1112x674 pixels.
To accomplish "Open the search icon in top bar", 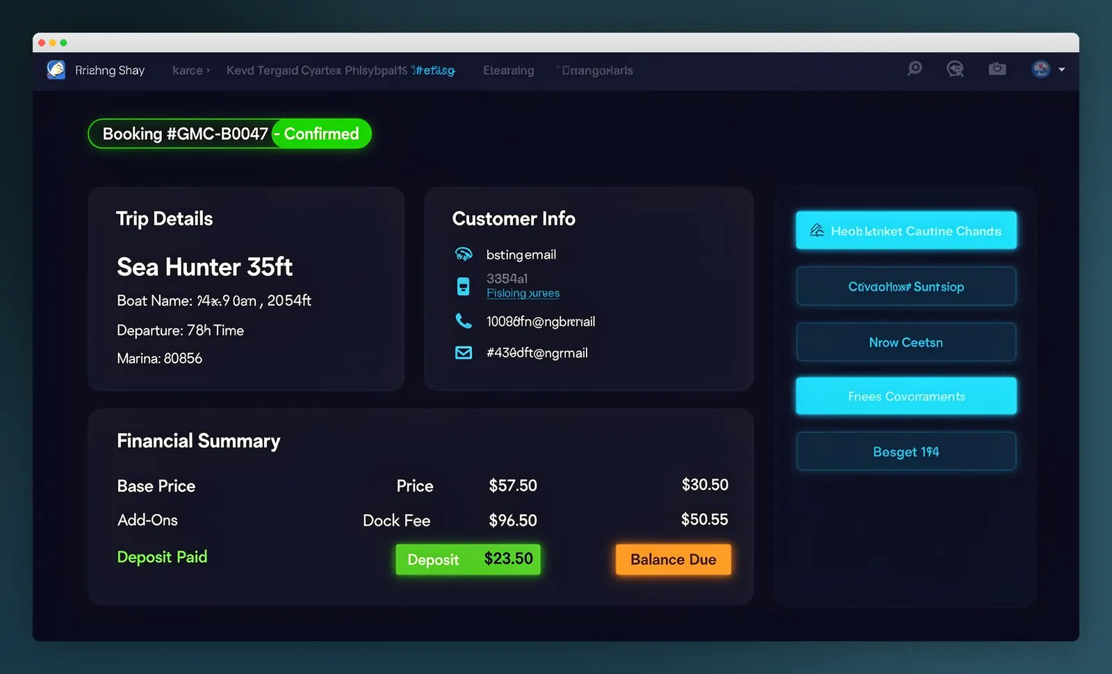I will pos(915,68).
